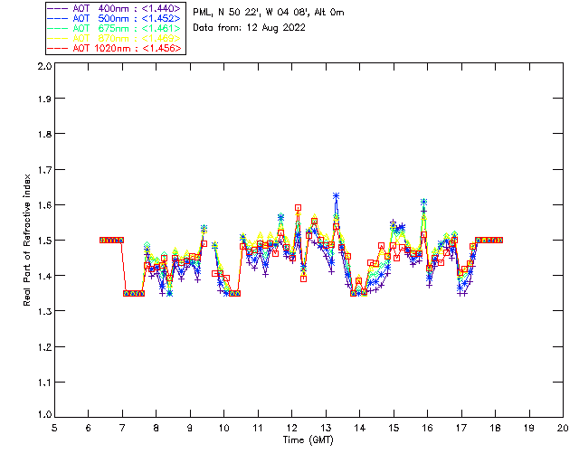
Task: Click the 'Real Part of Refractive index' label
Action: coord(27,240)
